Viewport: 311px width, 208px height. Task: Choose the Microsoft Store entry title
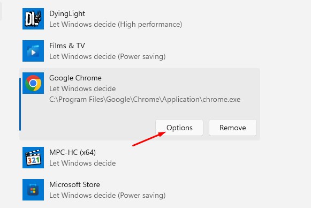(74, 184)
